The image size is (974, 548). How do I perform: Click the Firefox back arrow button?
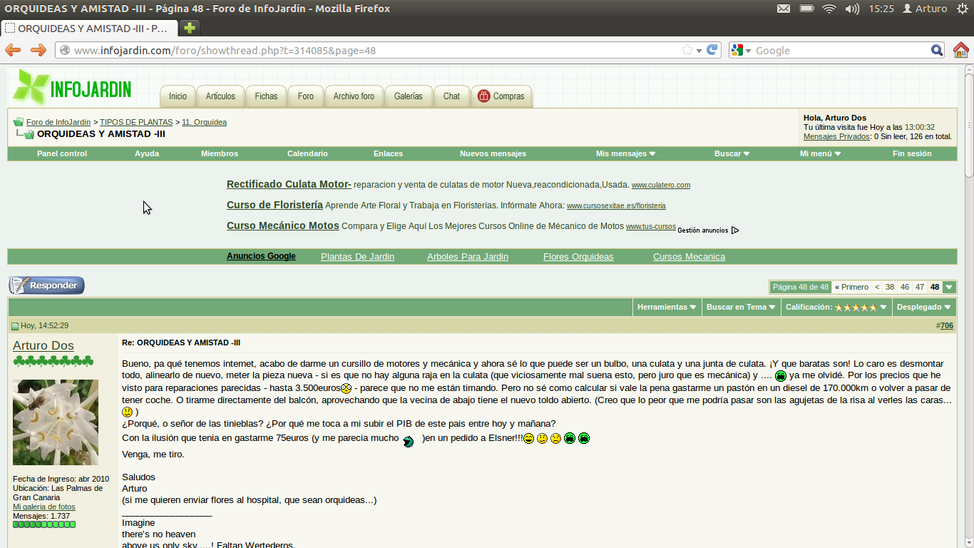coord(13,50)
